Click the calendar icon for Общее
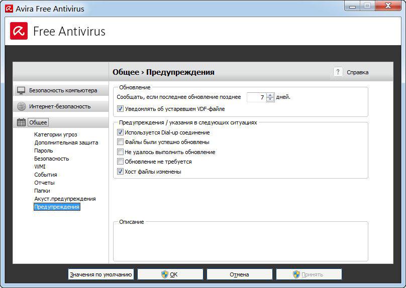This screenshot has width=406, height=288. click(x=21, y=122)
